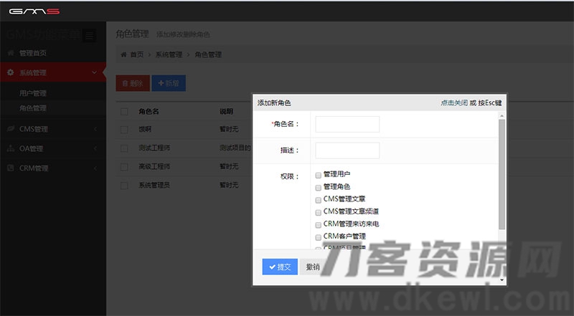Click the 点击关闭 link in dialog header
This screenshot has height=316, width=574.
(453, 103)
